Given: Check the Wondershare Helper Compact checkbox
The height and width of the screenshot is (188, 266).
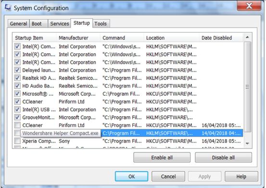Looking at the screenshot, I should pyautogui.click(x=17, y=133).
